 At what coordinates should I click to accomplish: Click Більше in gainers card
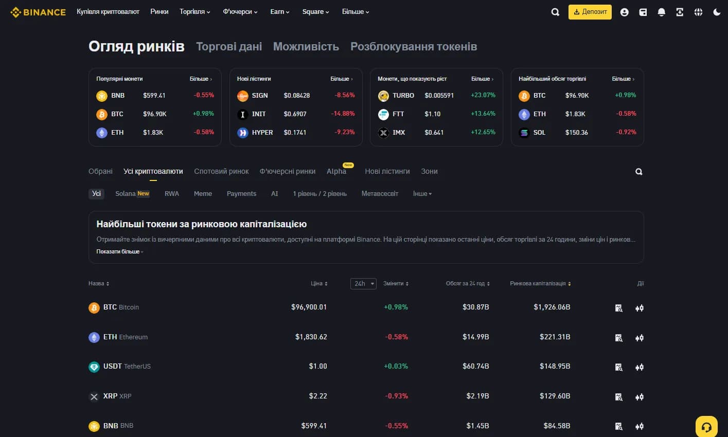483,79
